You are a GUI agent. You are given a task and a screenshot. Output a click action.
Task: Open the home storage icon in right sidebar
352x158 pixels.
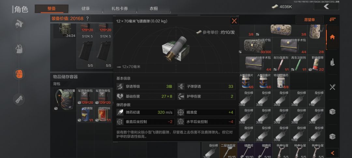click(x=332, y=37)
